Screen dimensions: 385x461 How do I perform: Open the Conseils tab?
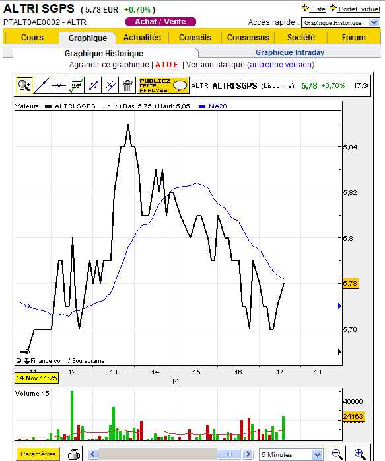click(195, 38)
